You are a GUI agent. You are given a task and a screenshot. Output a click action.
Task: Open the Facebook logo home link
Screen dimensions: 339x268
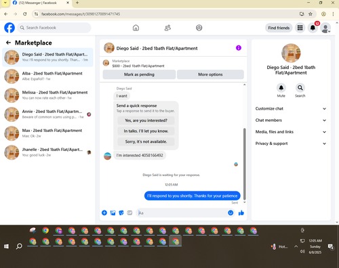9,28
